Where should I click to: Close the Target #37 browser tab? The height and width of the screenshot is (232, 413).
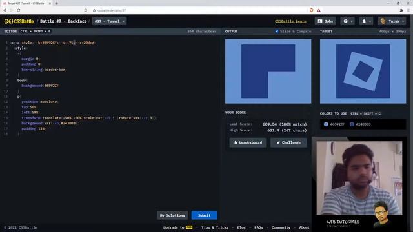click(50, 3)
